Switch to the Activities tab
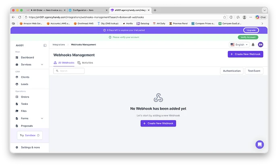 click(x=85, y=63)
